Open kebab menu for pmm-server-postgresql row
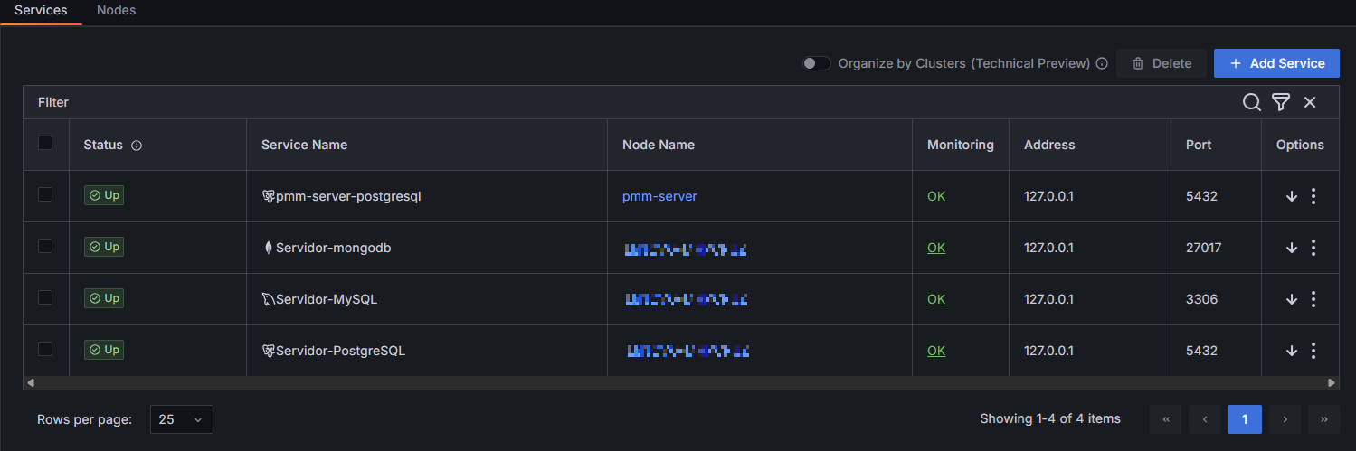This screenshot has width=1356, height=451. 1313,196
